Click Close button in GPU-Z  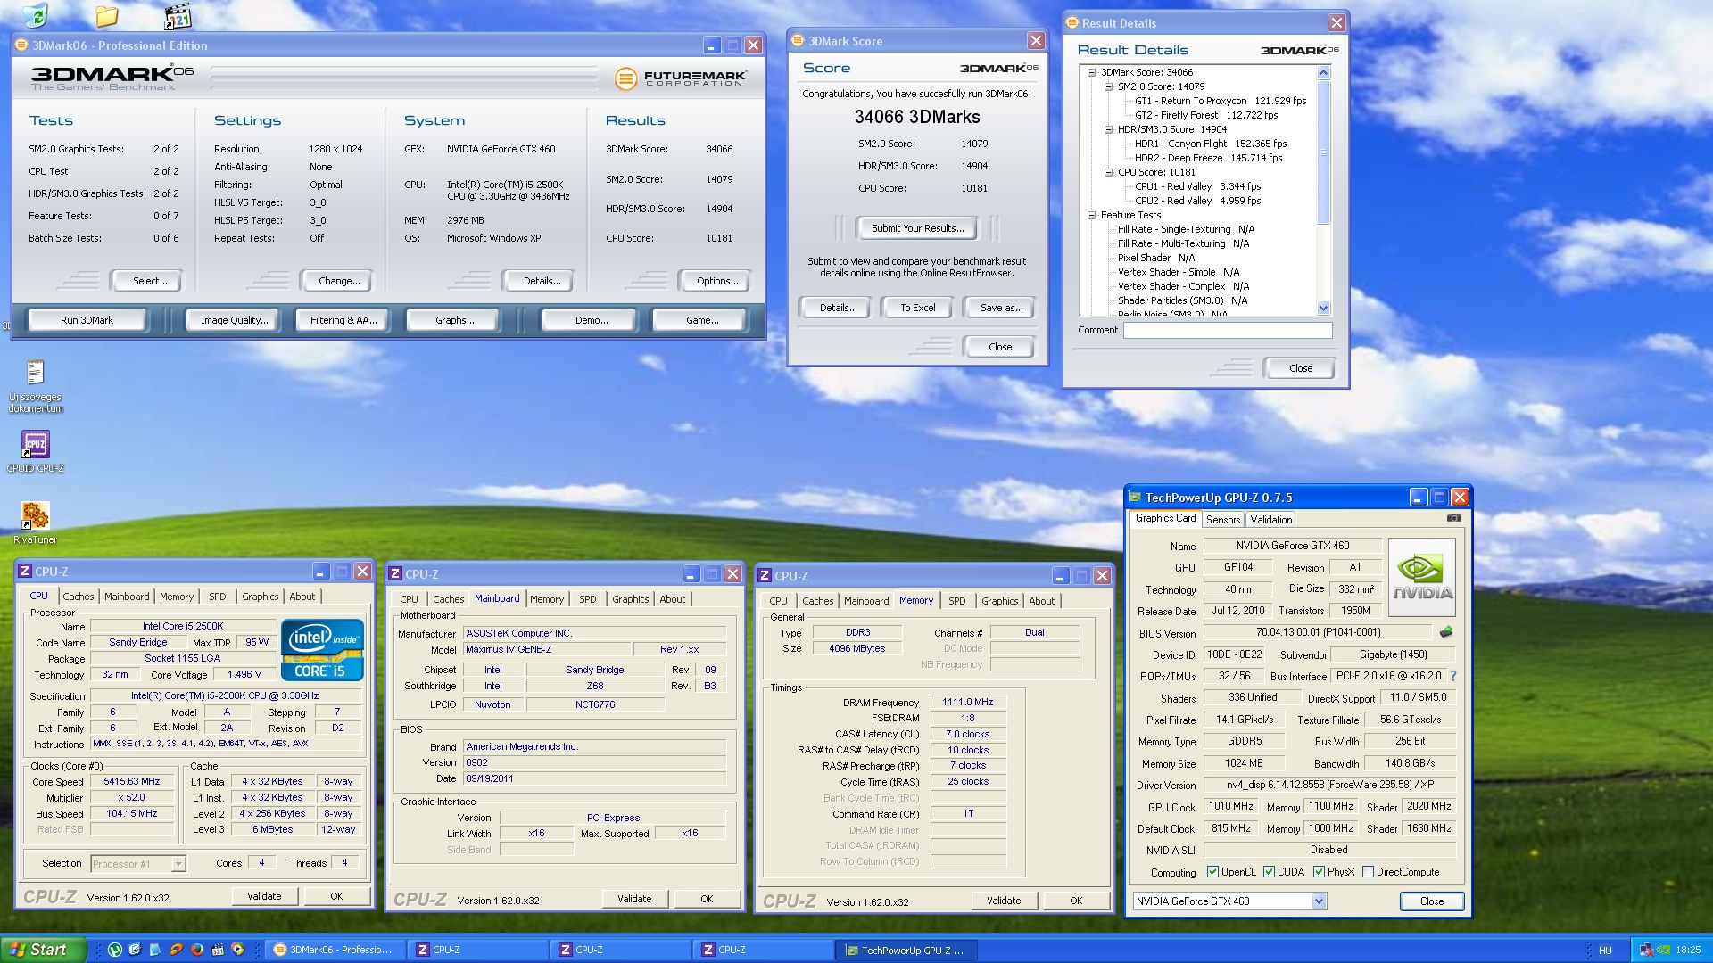1431,901
